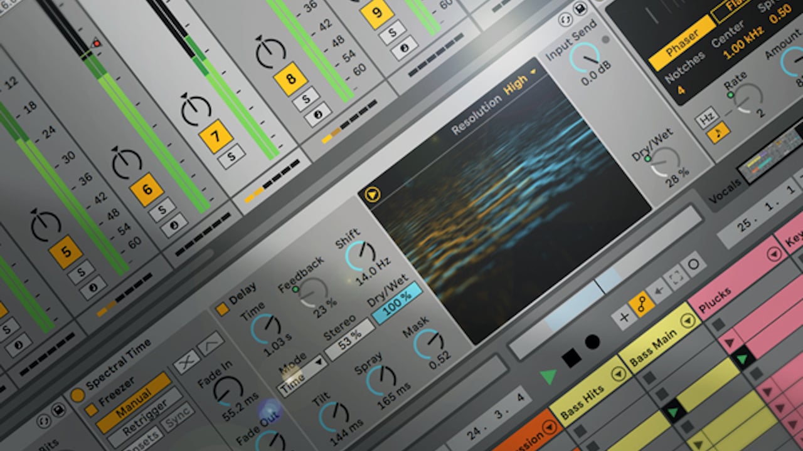Collapse the Bass Main track fold arrow

pos(688,321)
